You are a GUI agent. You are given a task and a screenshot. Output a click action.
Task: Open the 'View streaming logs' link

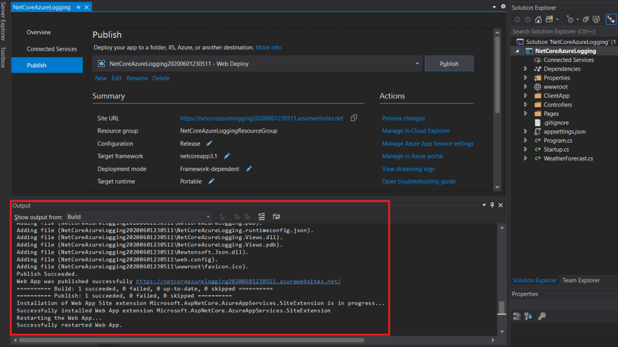(408, 169)
